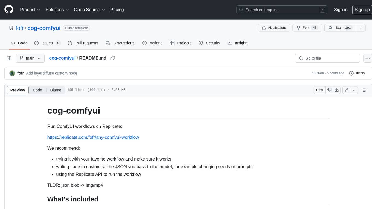Focus the Search or jump to field

(x=282, y=10)
